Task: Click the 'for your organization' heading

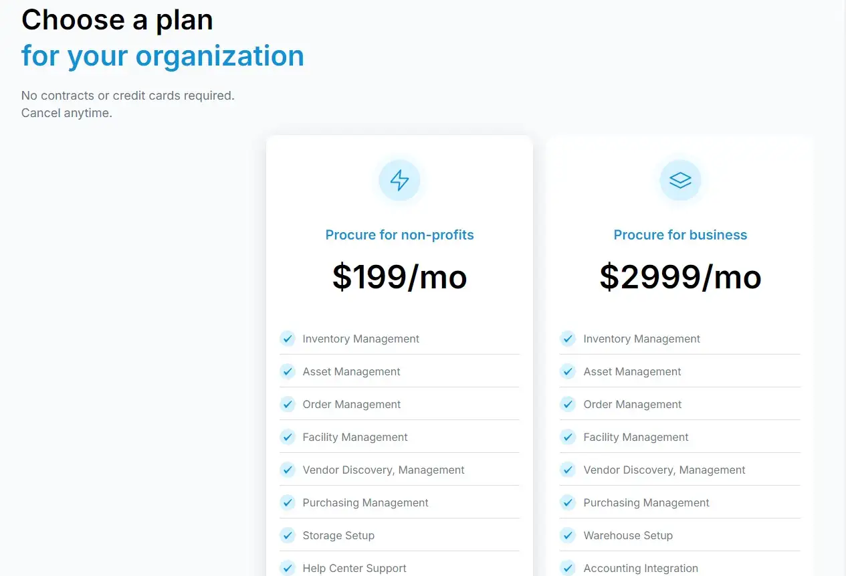Action: (x=163, y=56)
